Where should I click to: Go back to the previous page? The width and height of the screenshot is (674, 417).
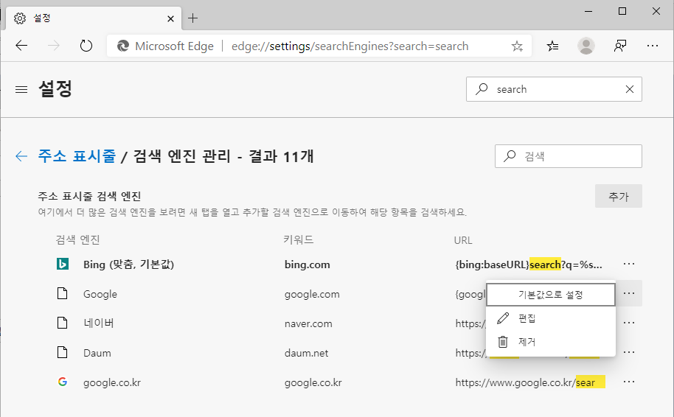coord(21,46)
